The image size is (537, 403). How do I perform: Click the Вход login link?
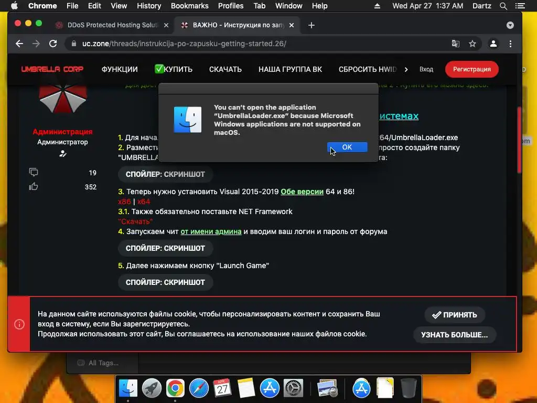[x=426, y=69]
